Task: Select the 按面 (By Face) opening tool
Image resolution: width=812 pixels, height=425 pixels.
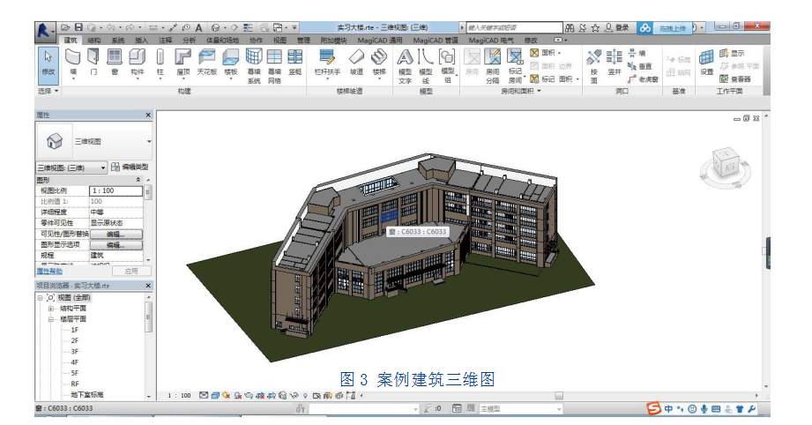Action: (594, 66)
